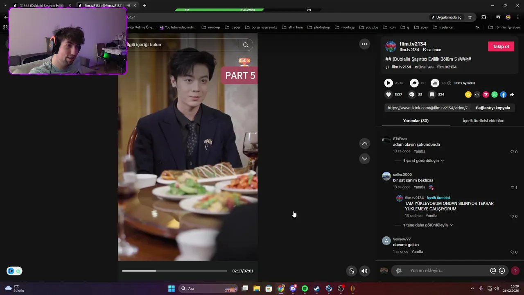524x295 pixels.
Task: Open the three-dot more options menu
Action: point(364,44)
